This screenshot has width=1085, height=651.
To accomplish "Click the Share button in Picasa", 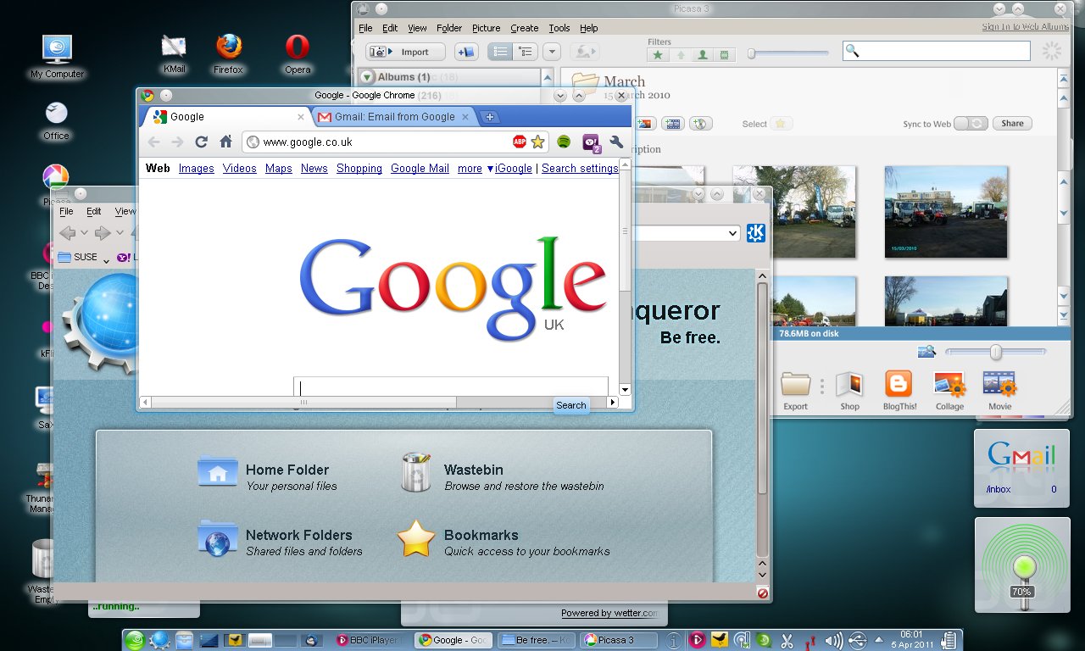I will coord(1012,124).
